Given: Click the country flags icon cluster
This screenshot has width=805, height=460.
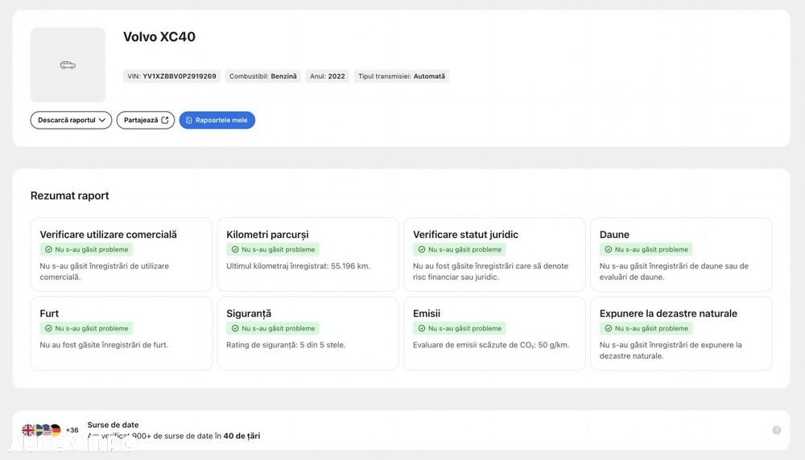Looking at the screenshot, I should click(42, 429).
